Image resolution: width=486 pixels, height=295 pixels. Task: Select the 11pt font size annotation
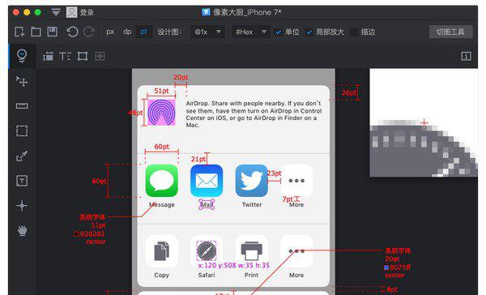(x=99, y=225)
